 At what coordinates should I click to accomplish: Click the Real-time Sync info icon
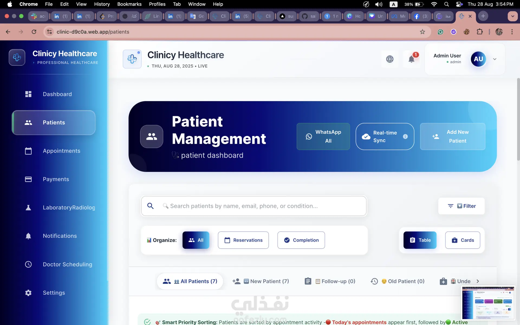[x=405, y=136]
